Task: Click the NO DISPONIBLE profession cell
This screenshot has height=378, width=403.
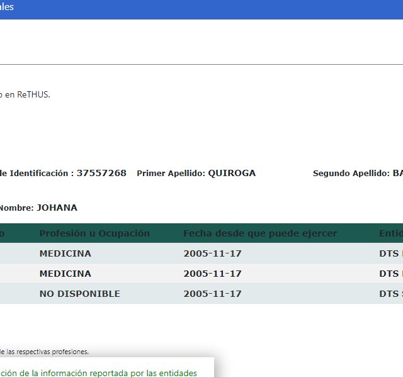Action: pos(80,294)
